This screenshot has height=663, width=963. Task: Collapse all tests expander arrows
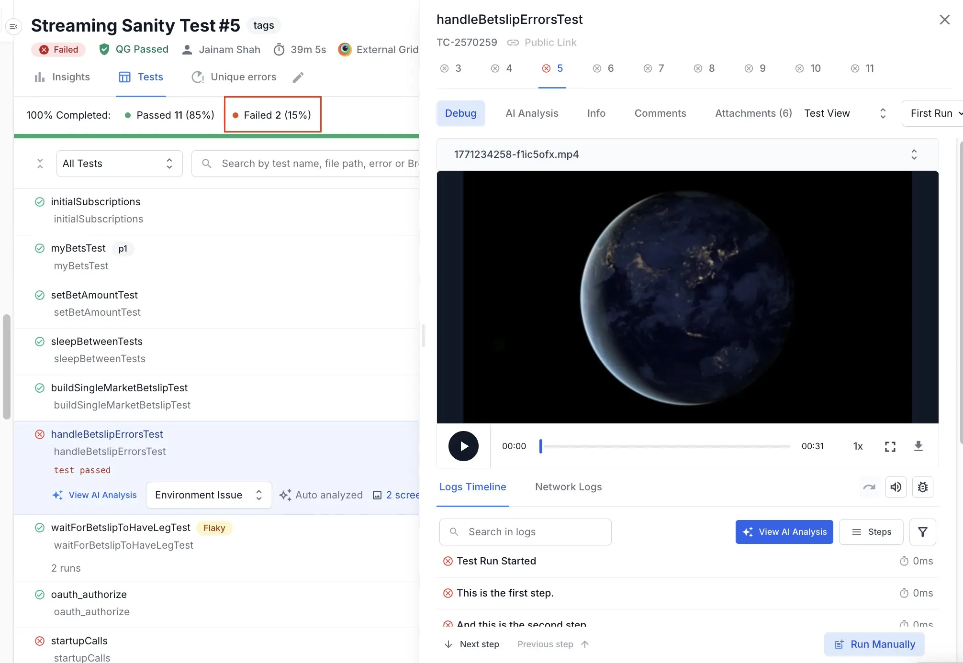pos(40,164)
